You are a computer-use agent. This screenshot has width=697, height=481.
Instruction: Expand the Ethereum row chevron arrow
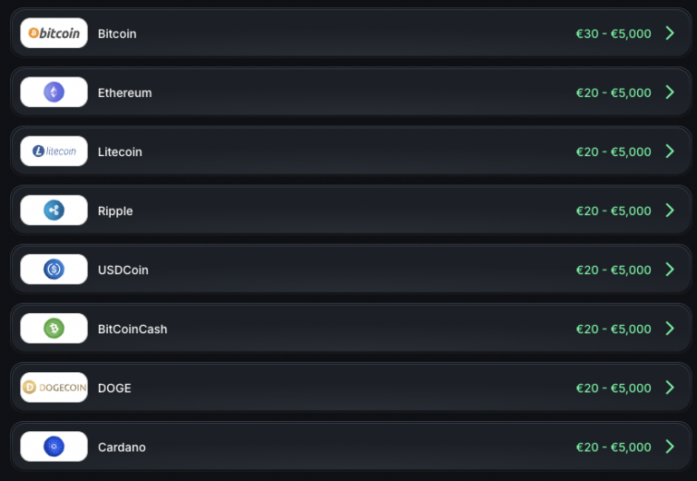tap(670, 92)
